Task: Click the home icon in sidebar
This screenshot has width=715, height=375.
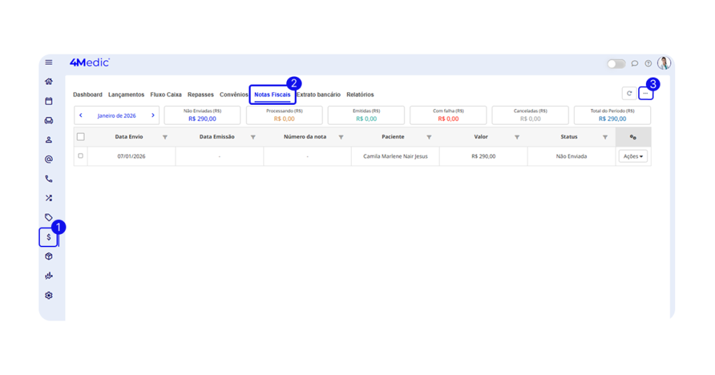Action: coord(48,81)
